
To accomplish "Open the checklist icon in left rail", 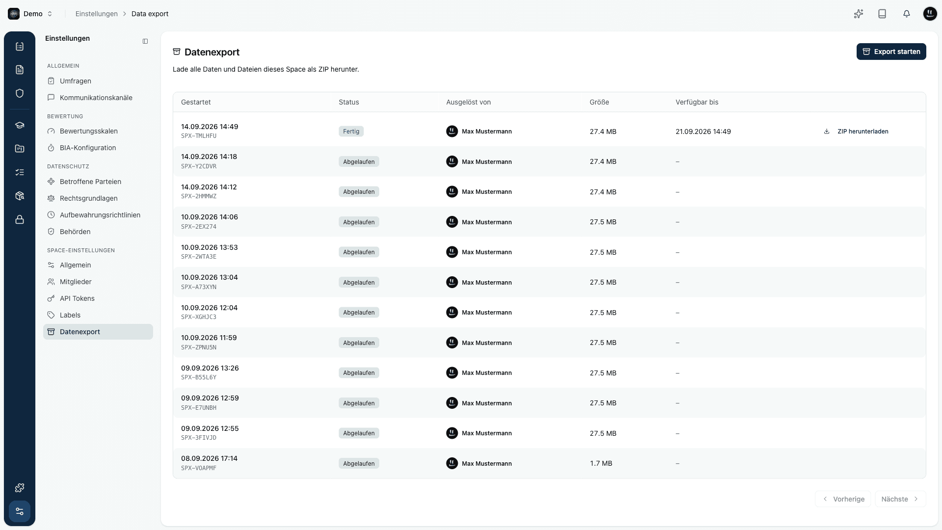I will coord(20,46).
